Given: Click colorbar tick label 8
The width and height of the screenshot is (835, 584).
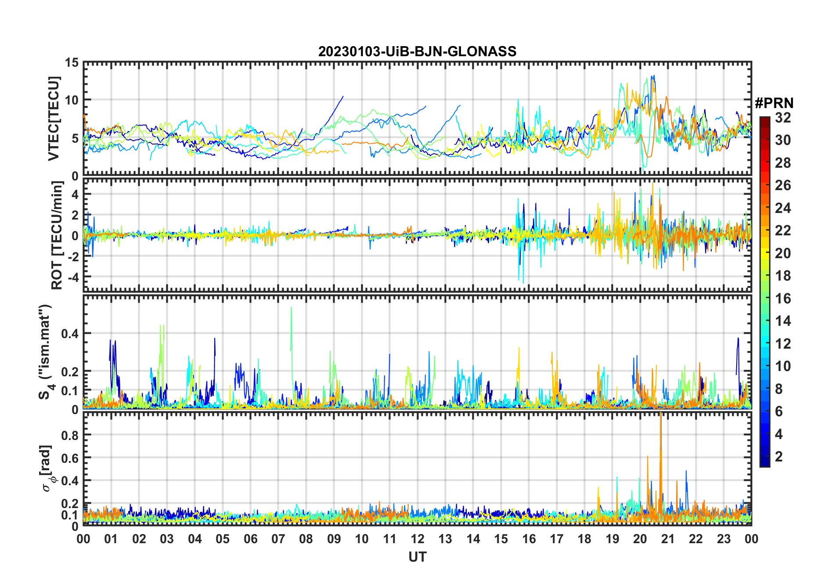Looking at the screenshot, I should [779, 389].
